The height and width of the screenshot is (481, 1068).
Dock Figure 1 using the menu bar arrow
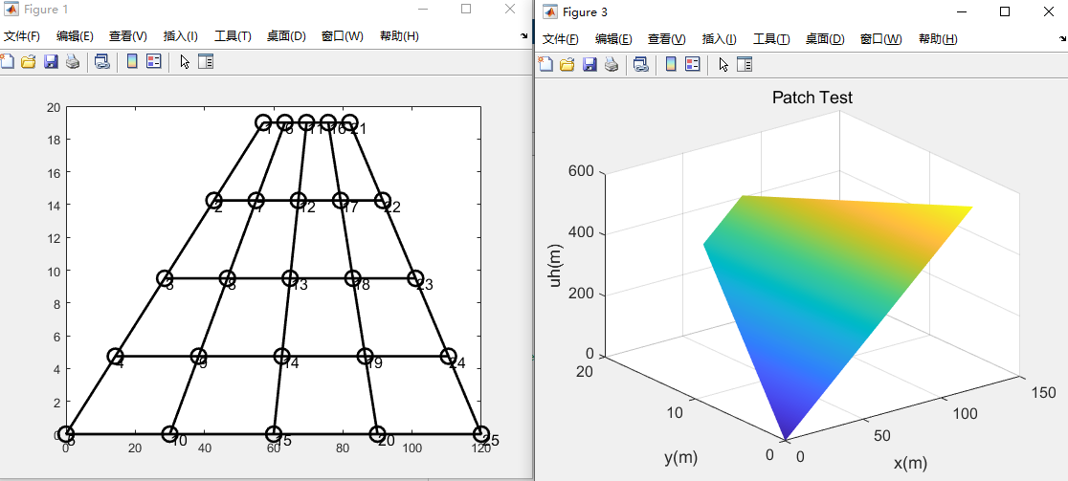(523, 36)
